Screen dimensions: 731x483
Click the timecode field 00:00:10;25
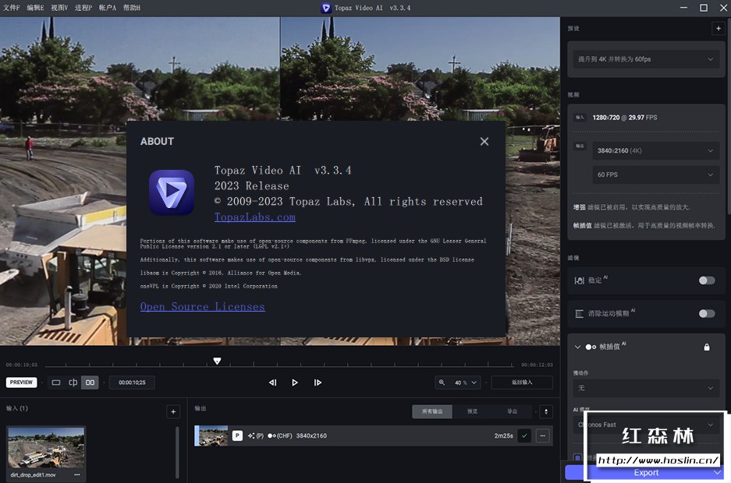click(x=132, y=383)
